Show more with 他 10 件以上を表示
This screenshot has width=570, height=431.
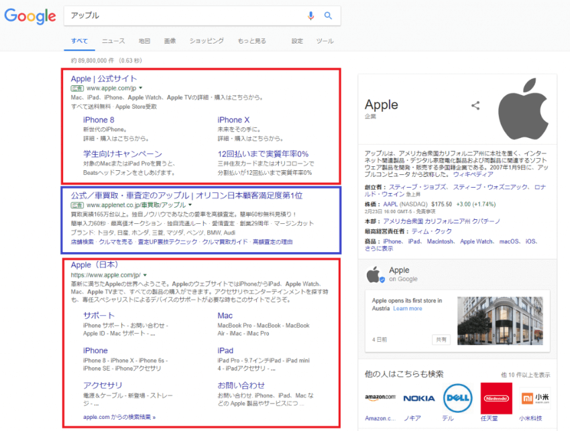coord(525,375)
